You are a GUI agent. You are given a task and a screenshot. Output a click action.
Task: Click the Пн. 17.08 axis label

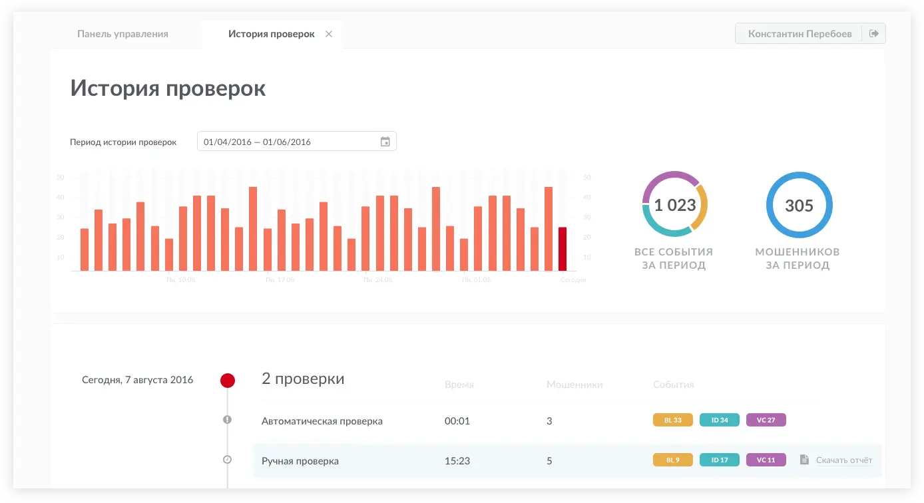[280, 280]
